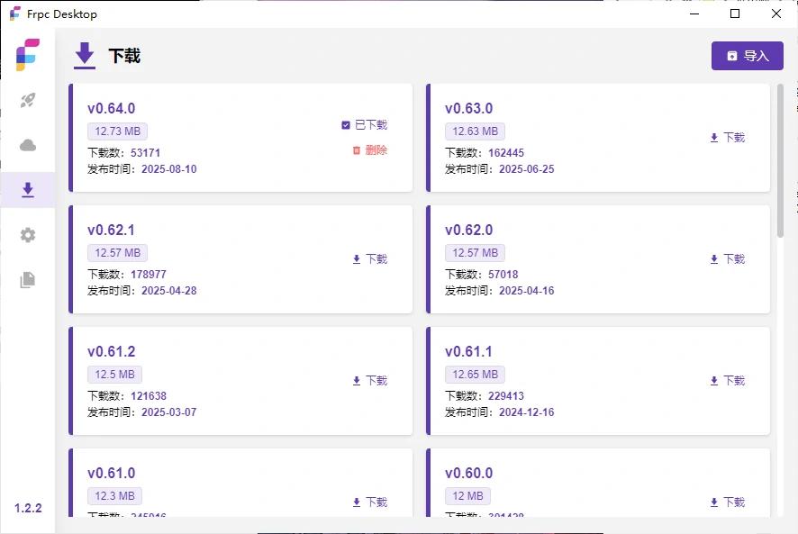Click the 1.2.2 version label in sidebar

click(28, 508)
